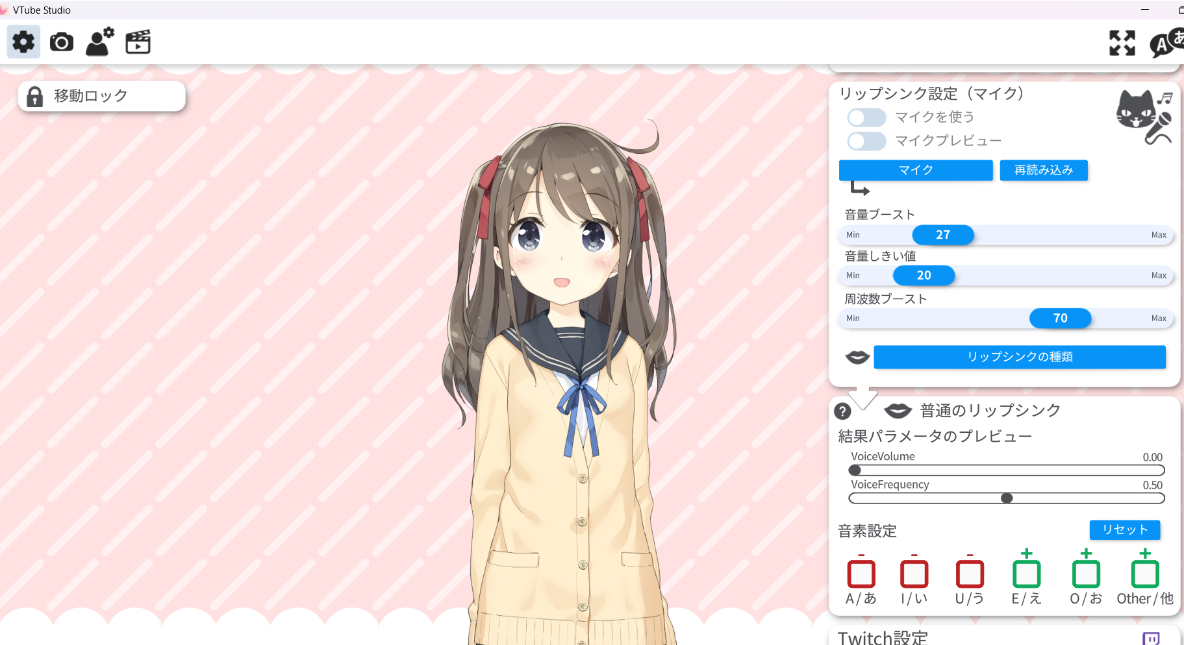The width and height of the screenshot is (1184, 645).
Task: Click the 音量ブースト slider handle
Action: click(x=942, y=235)
